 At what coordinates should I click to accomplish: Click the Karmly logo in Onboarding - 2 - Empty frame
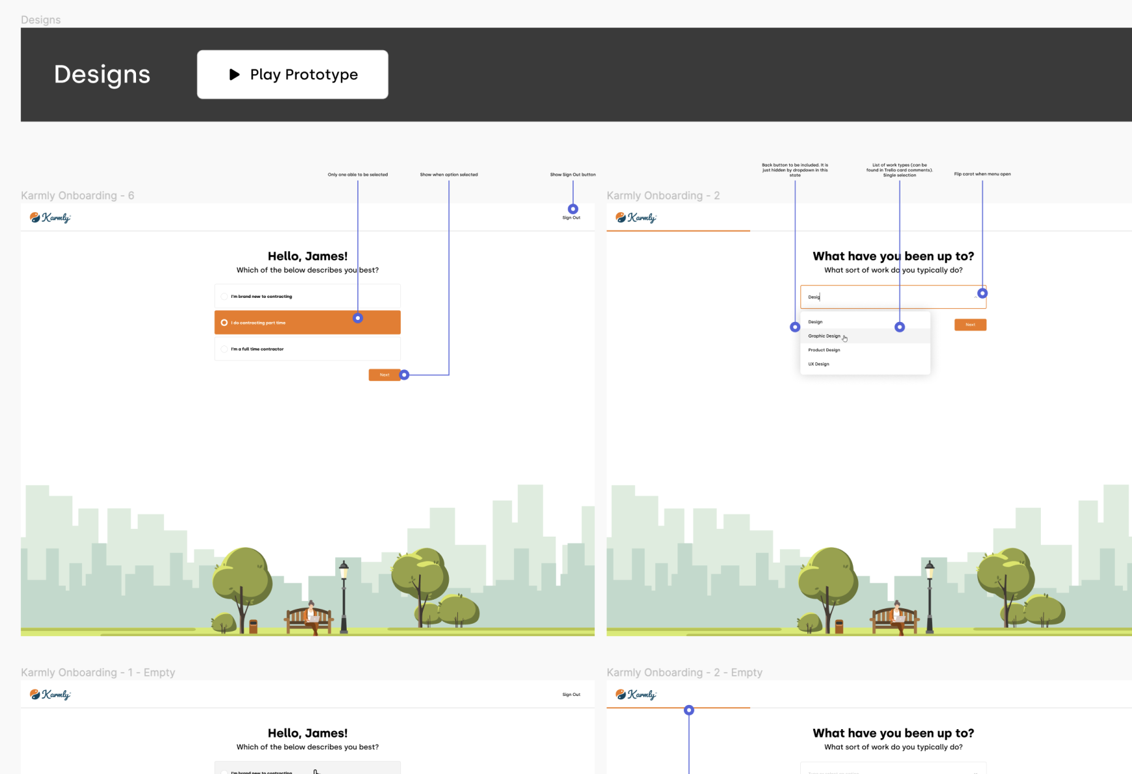pyautogui.click(x=636, y=695)
